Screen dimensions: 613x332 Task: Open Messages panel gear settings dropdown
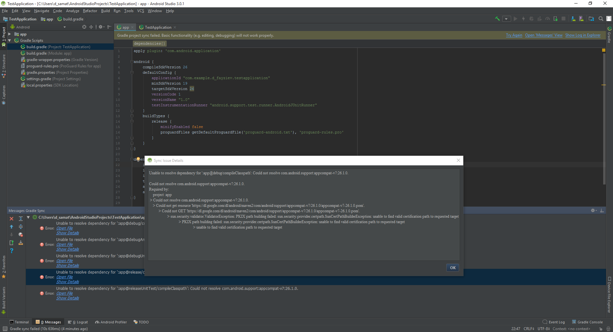[x=594, y=211]
